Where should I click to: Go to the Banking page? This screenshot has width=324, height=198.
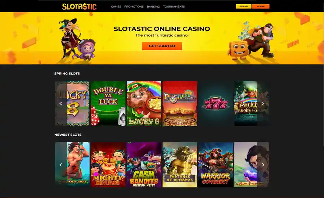click(153, 6)
